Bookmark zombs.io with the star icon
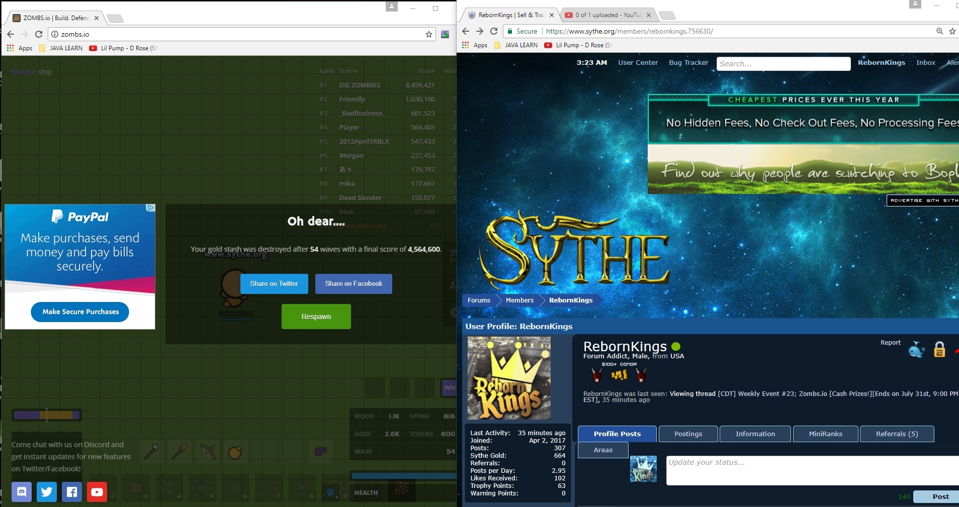959x507 pixels. click(x=429, y=34)
